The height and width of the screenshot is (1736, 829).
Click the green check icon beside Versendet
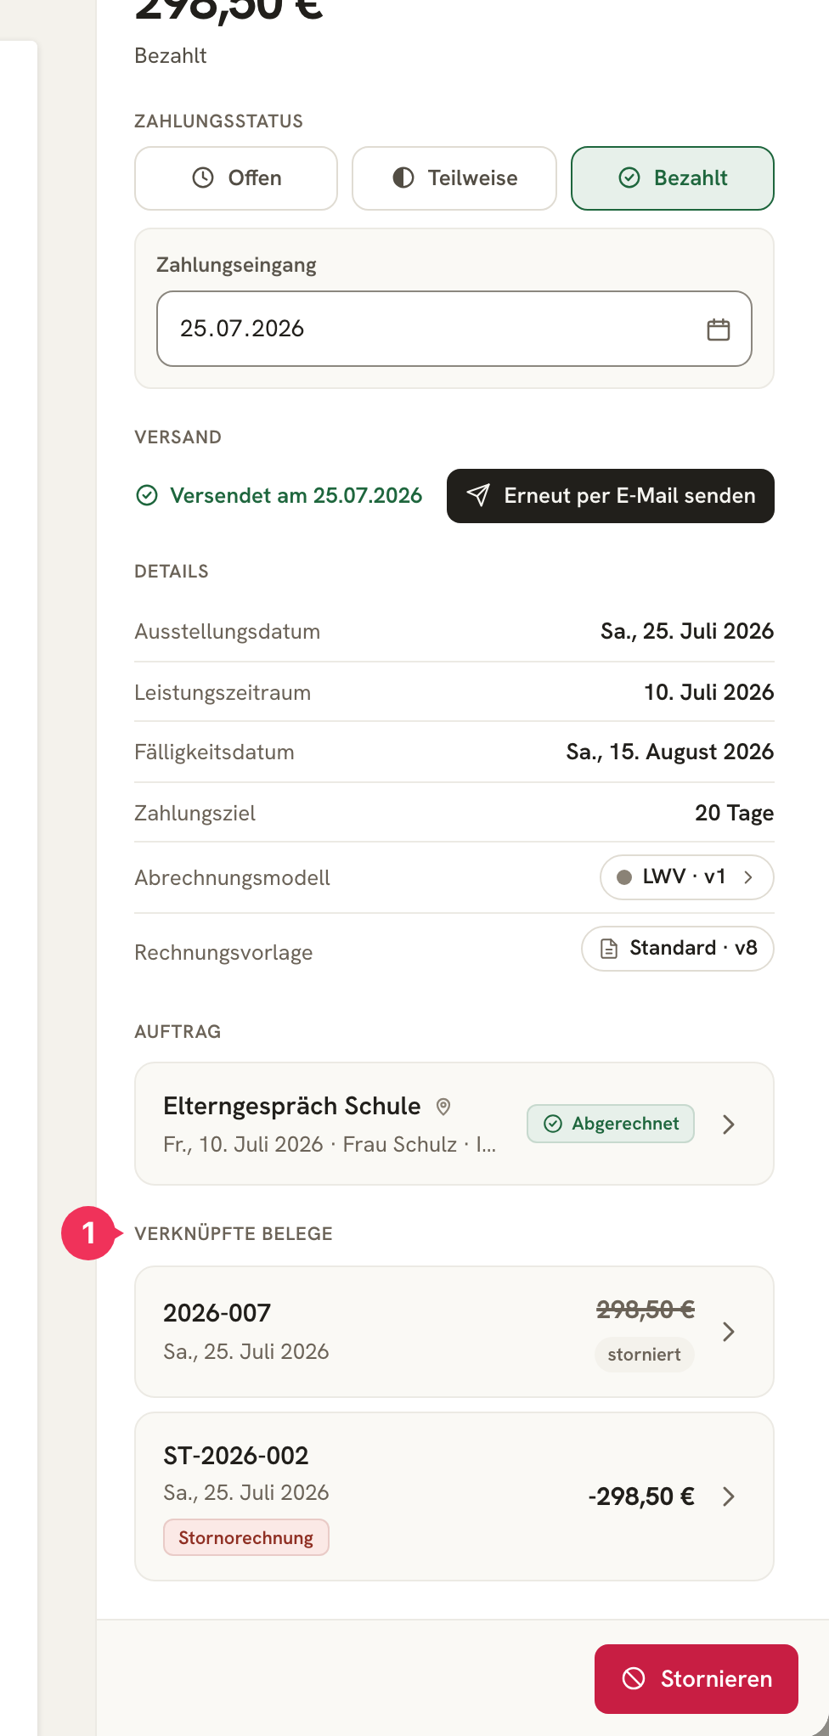click(147, 495)
